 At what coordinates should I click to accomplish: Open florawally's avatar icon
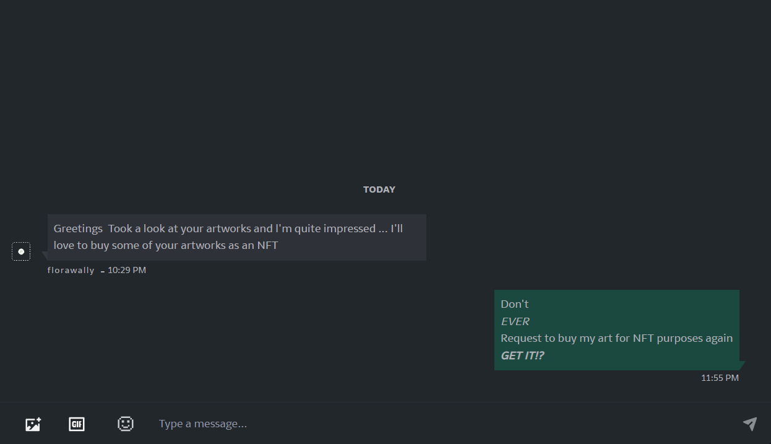pyautogui.click(x=21, y=251)
